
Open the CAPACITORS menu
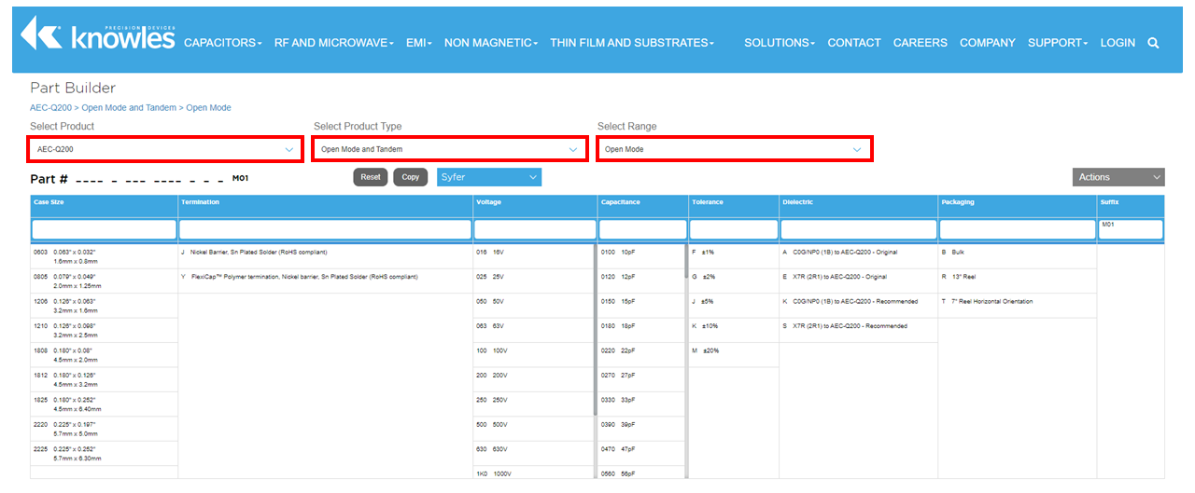[222, 43]
